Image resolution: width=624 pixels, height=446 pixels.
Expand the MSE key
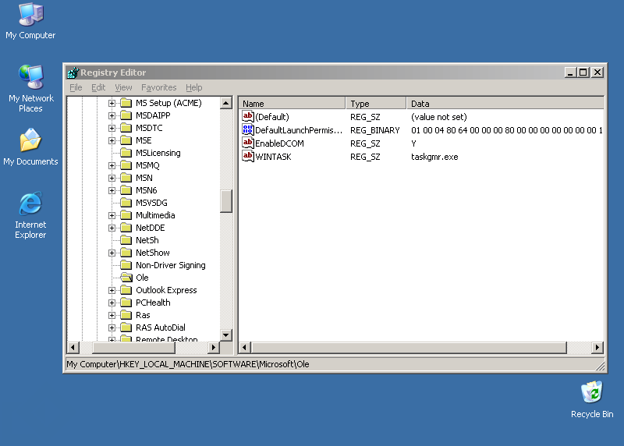(x=112, y=140)
